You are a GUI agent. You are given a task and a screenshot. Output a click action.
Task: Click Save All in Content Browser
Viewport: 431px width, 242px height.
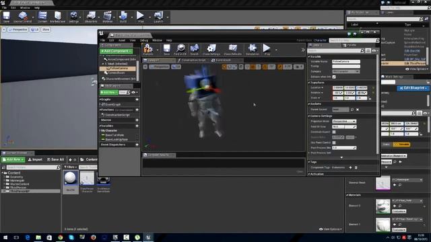pos(55,159)
